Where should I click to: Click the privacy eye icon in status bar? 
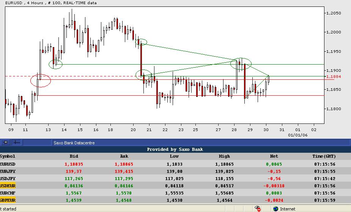258,209
